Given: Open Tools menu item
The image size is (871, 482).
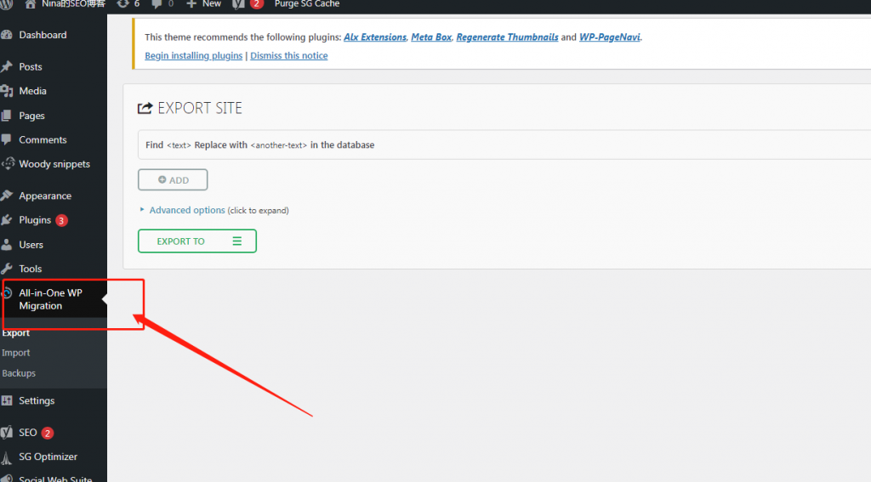Looking at the screenshot, I should tap(30, 269).
